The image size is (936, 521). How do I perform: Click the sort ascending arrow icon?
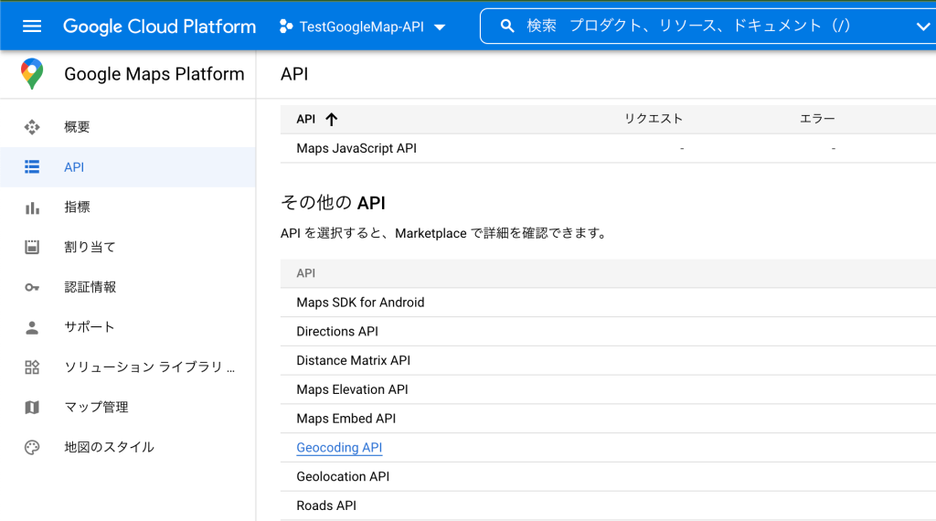coord(331,120)
